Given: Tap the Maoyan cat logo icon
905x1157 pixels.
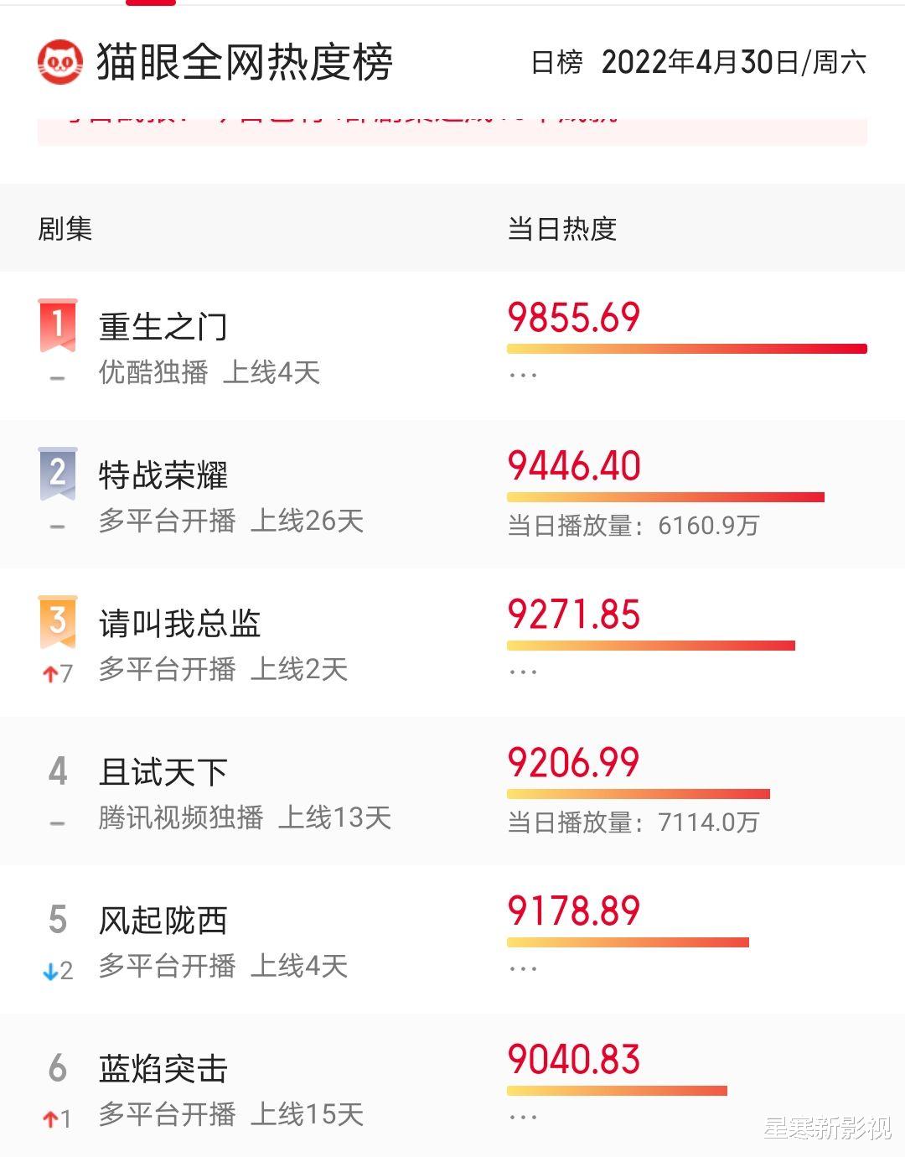Looking at the screenshot, I should click(x=60, y=62).
